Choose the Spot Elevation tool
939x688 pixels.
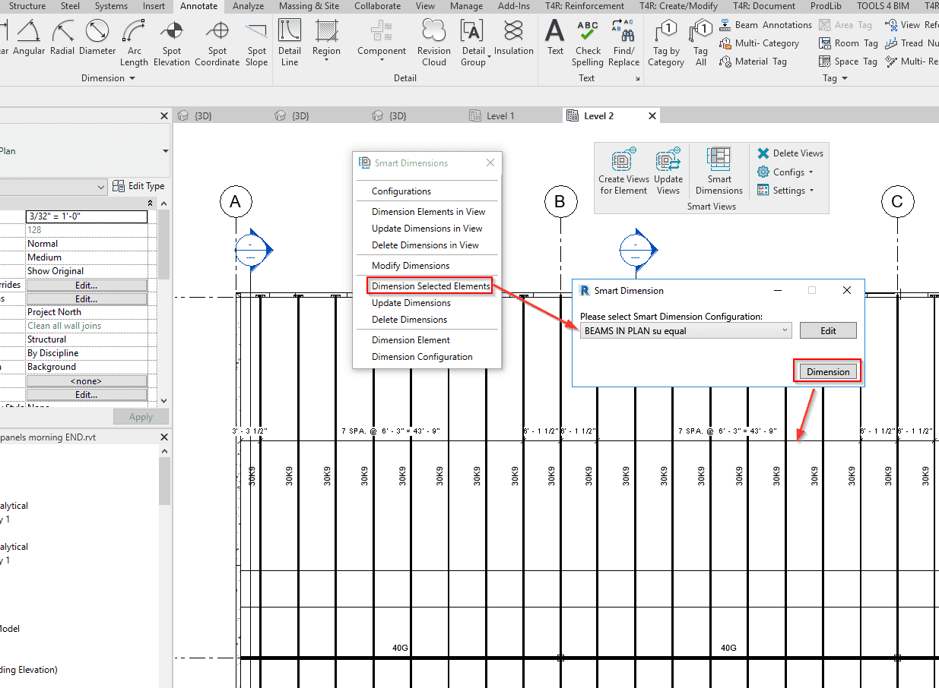point(172,43)
